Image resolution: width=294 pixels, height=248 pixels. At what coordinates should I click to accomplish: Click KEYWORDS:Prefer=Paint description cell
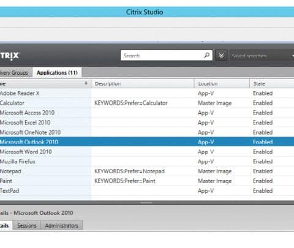point(125,181)
